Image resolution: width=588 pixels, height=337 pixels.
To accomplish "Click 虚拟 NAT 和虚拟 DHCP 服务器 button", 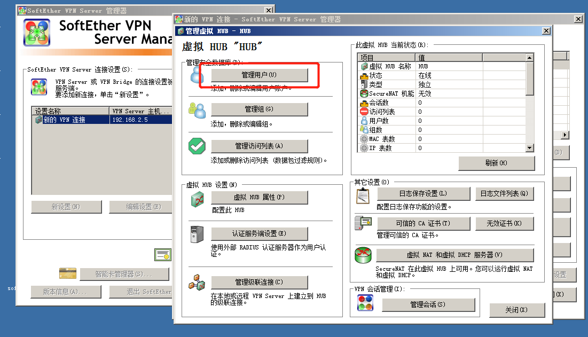I will (x=455, y=255).
